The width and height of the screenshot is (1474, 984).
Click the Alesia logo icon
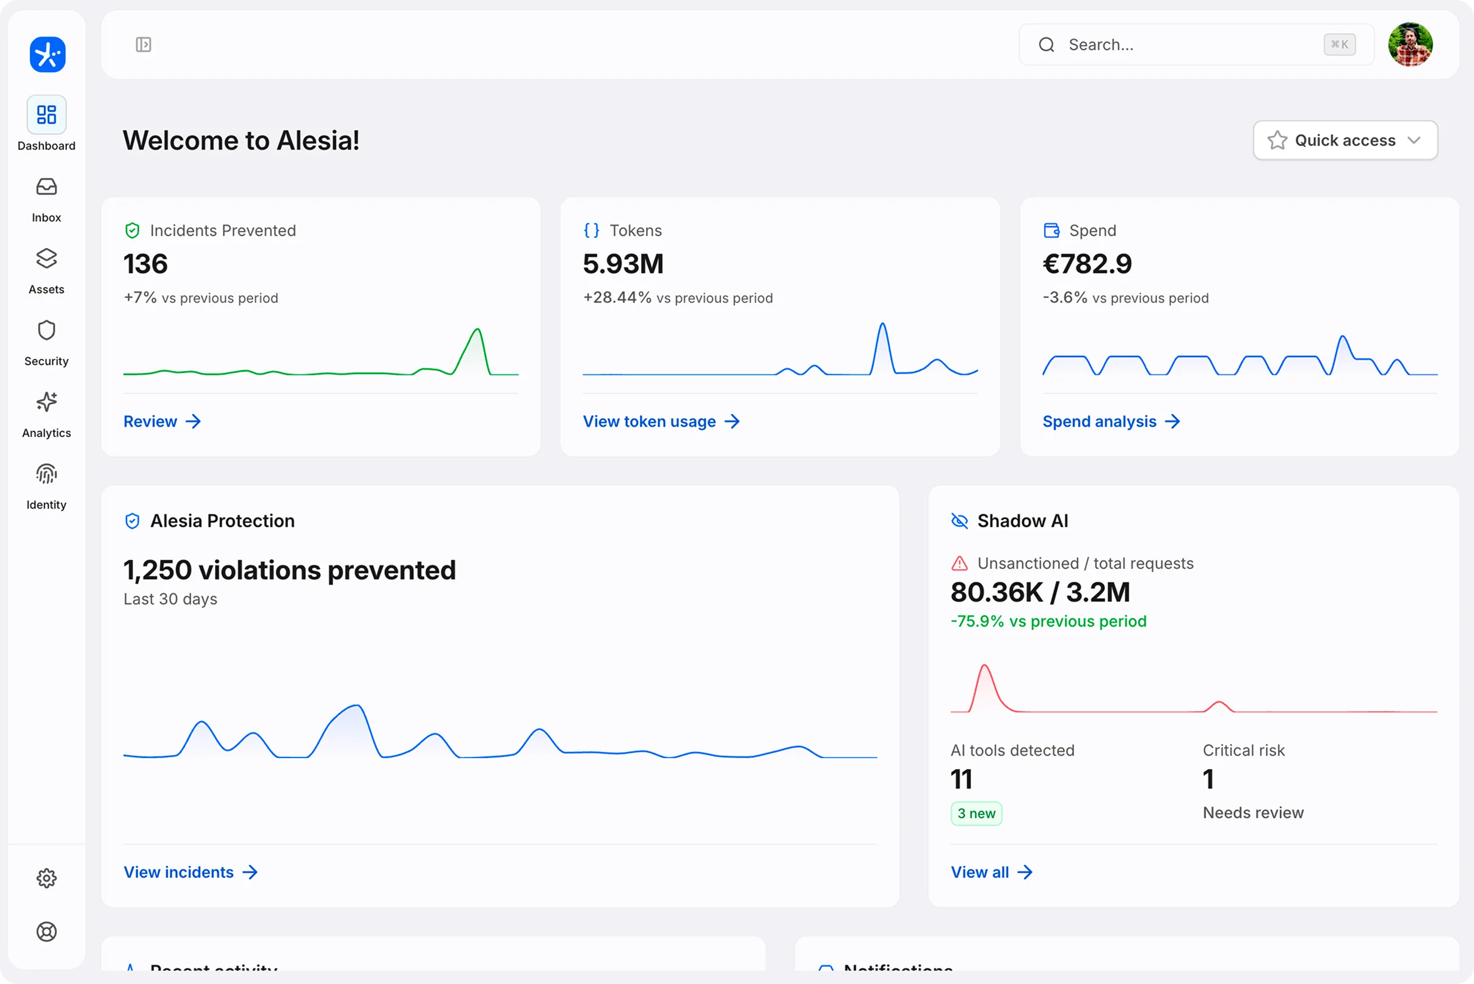47,54
